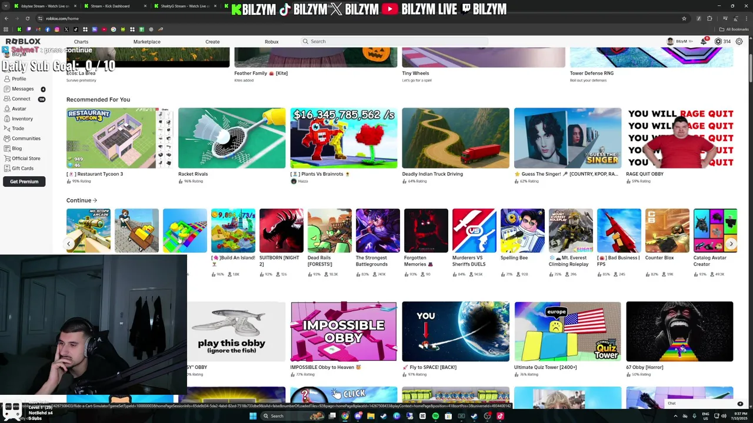Expand the Continue section link arrow
This screenshot has width=753, height=423.
pos(95,200)
